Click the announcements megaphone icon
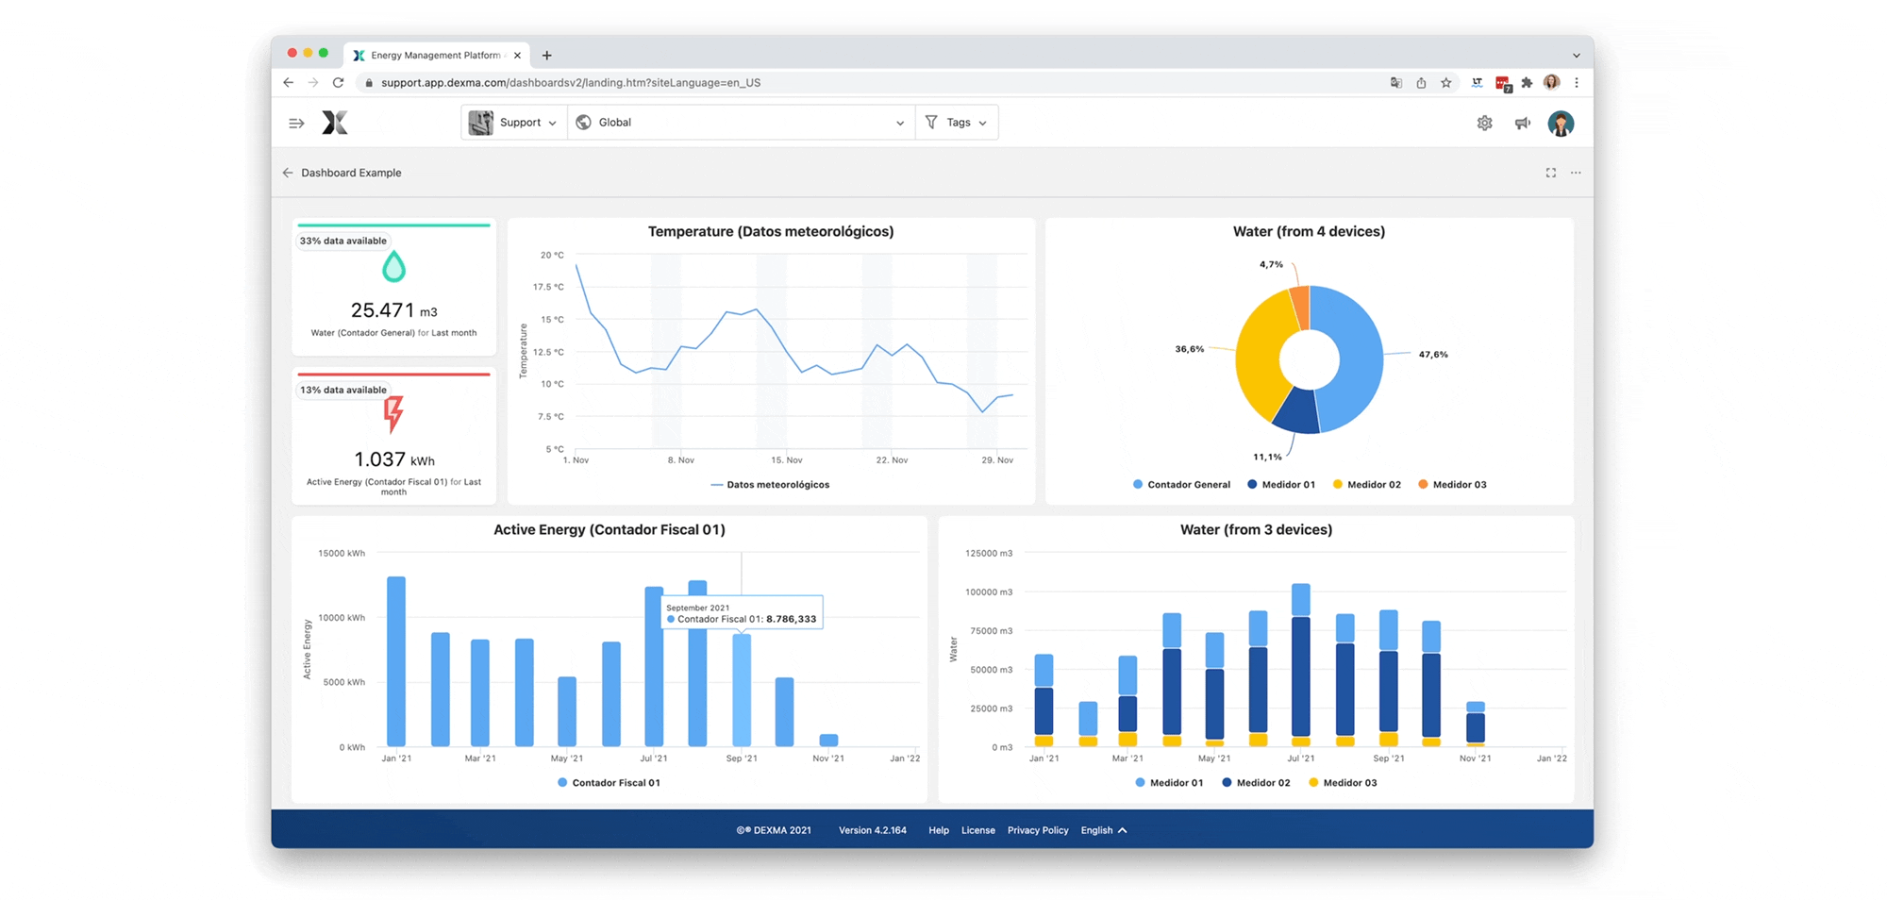Screen dimensions: 1887x900 pyautogui.click(x=1522, y=123)
